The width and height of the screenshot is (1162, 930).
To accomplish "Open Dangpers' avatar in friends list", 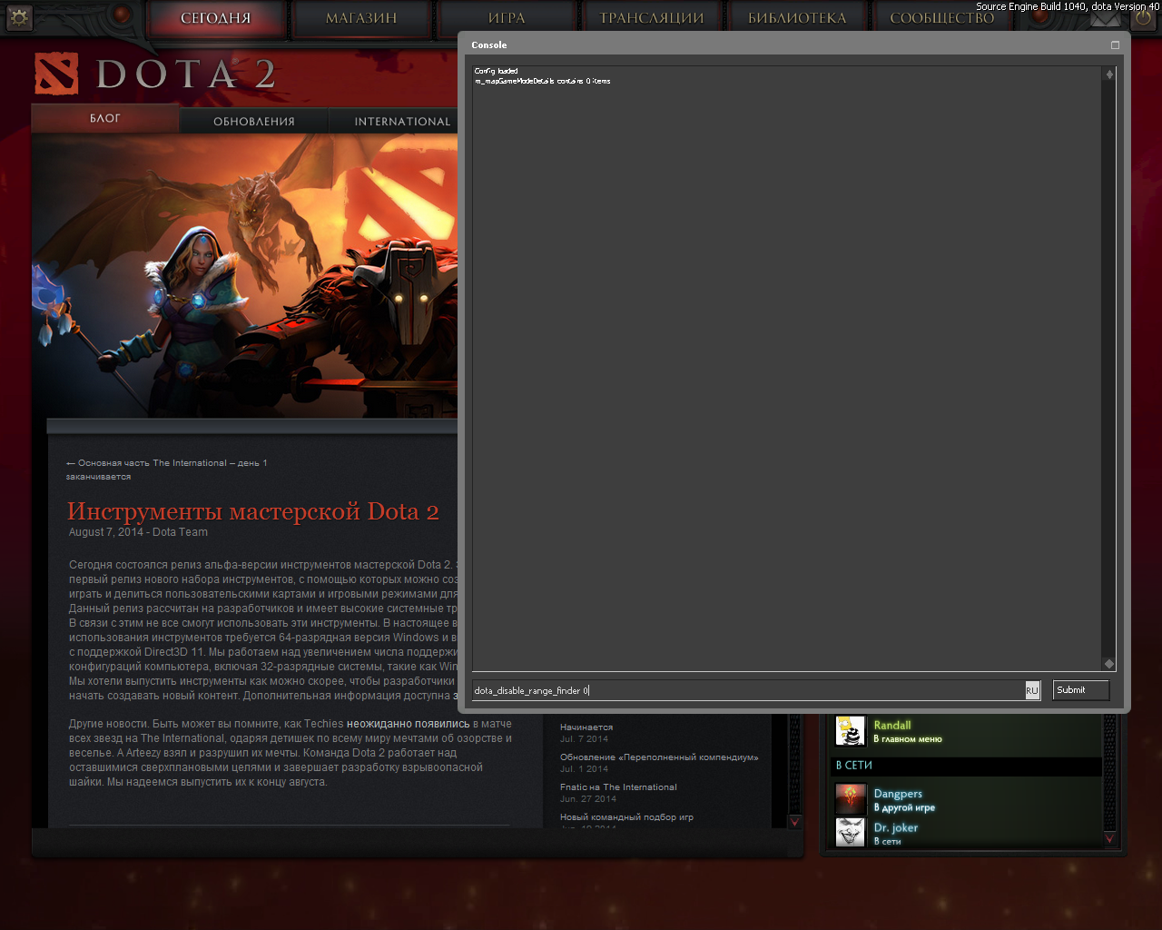I will 851,799.
